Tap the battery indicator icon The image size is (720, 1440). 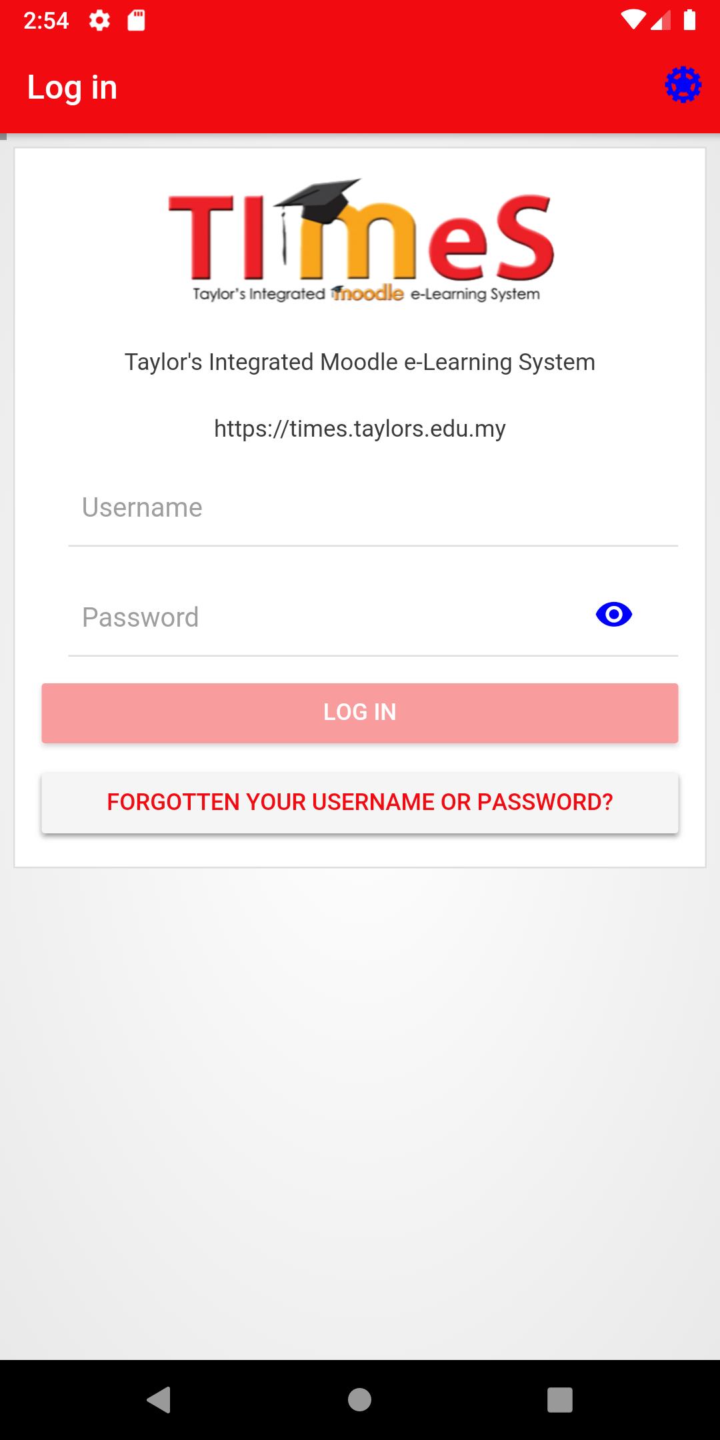[x=690, y=20]
